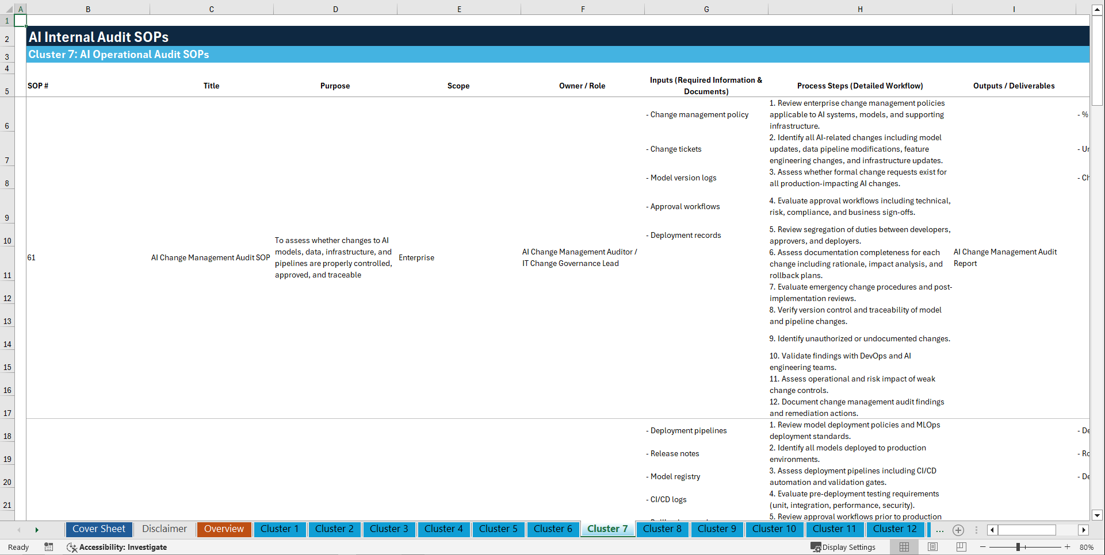Switch to Normal view
Screen dimensions: 1105x555
point(904,547)
